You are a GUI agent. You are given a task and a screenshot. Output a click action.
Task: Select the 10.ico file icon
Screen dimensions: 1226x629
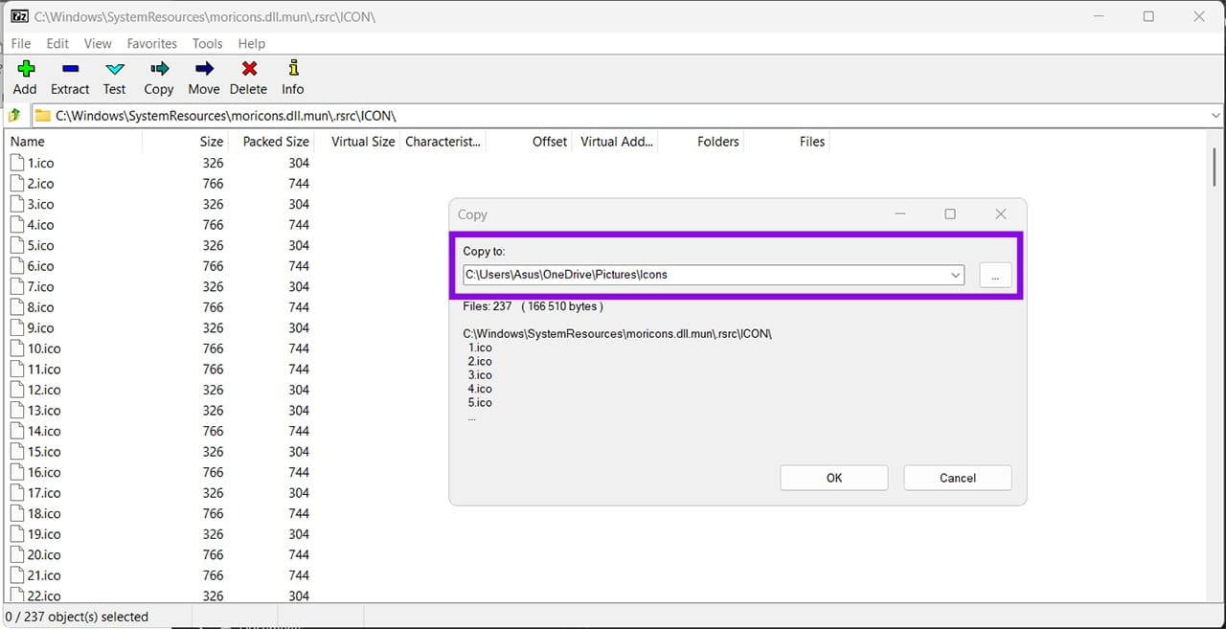pyautogui.click(x=17, y=348)
